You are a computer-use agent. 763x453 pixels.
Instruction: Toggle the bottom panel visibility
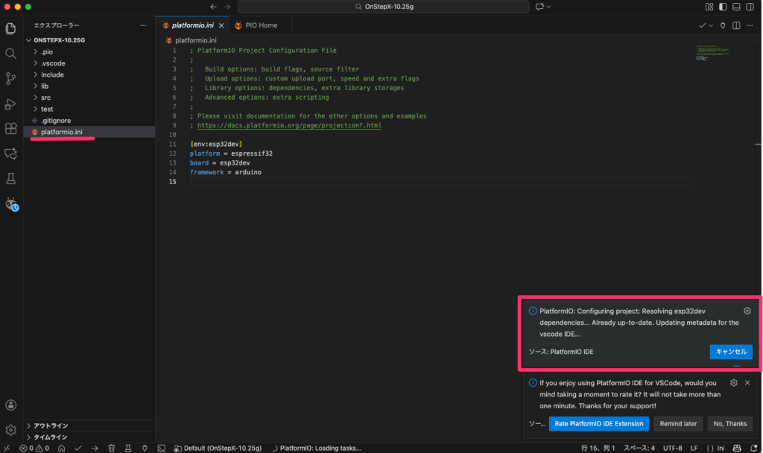[x=735, y=7]
